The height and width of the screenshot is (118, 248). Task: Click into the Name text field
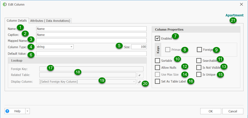(91, 29)
